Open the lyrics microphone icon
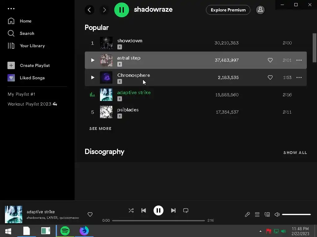This screenshot has width=317, height=237. 247,214
